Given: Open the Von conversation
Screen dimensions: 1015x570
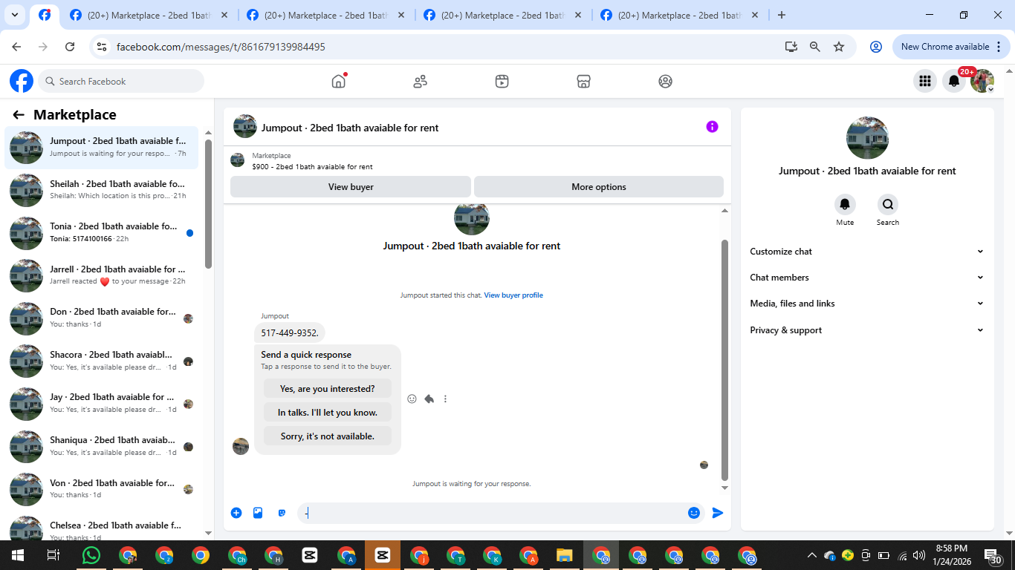Looking at the screenshot, I should [x=102, y=489].
